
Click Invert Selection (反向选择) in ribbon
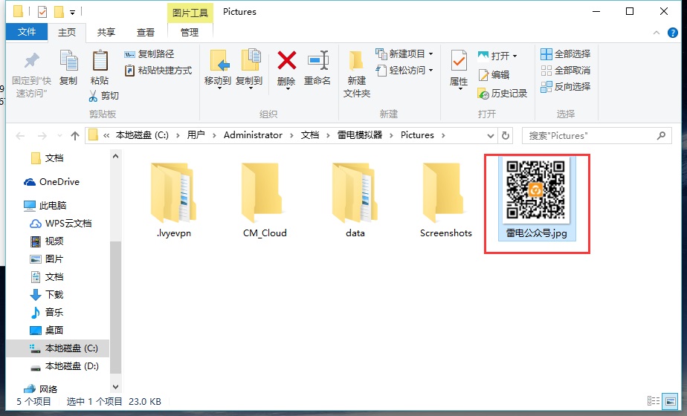[565, 87]
